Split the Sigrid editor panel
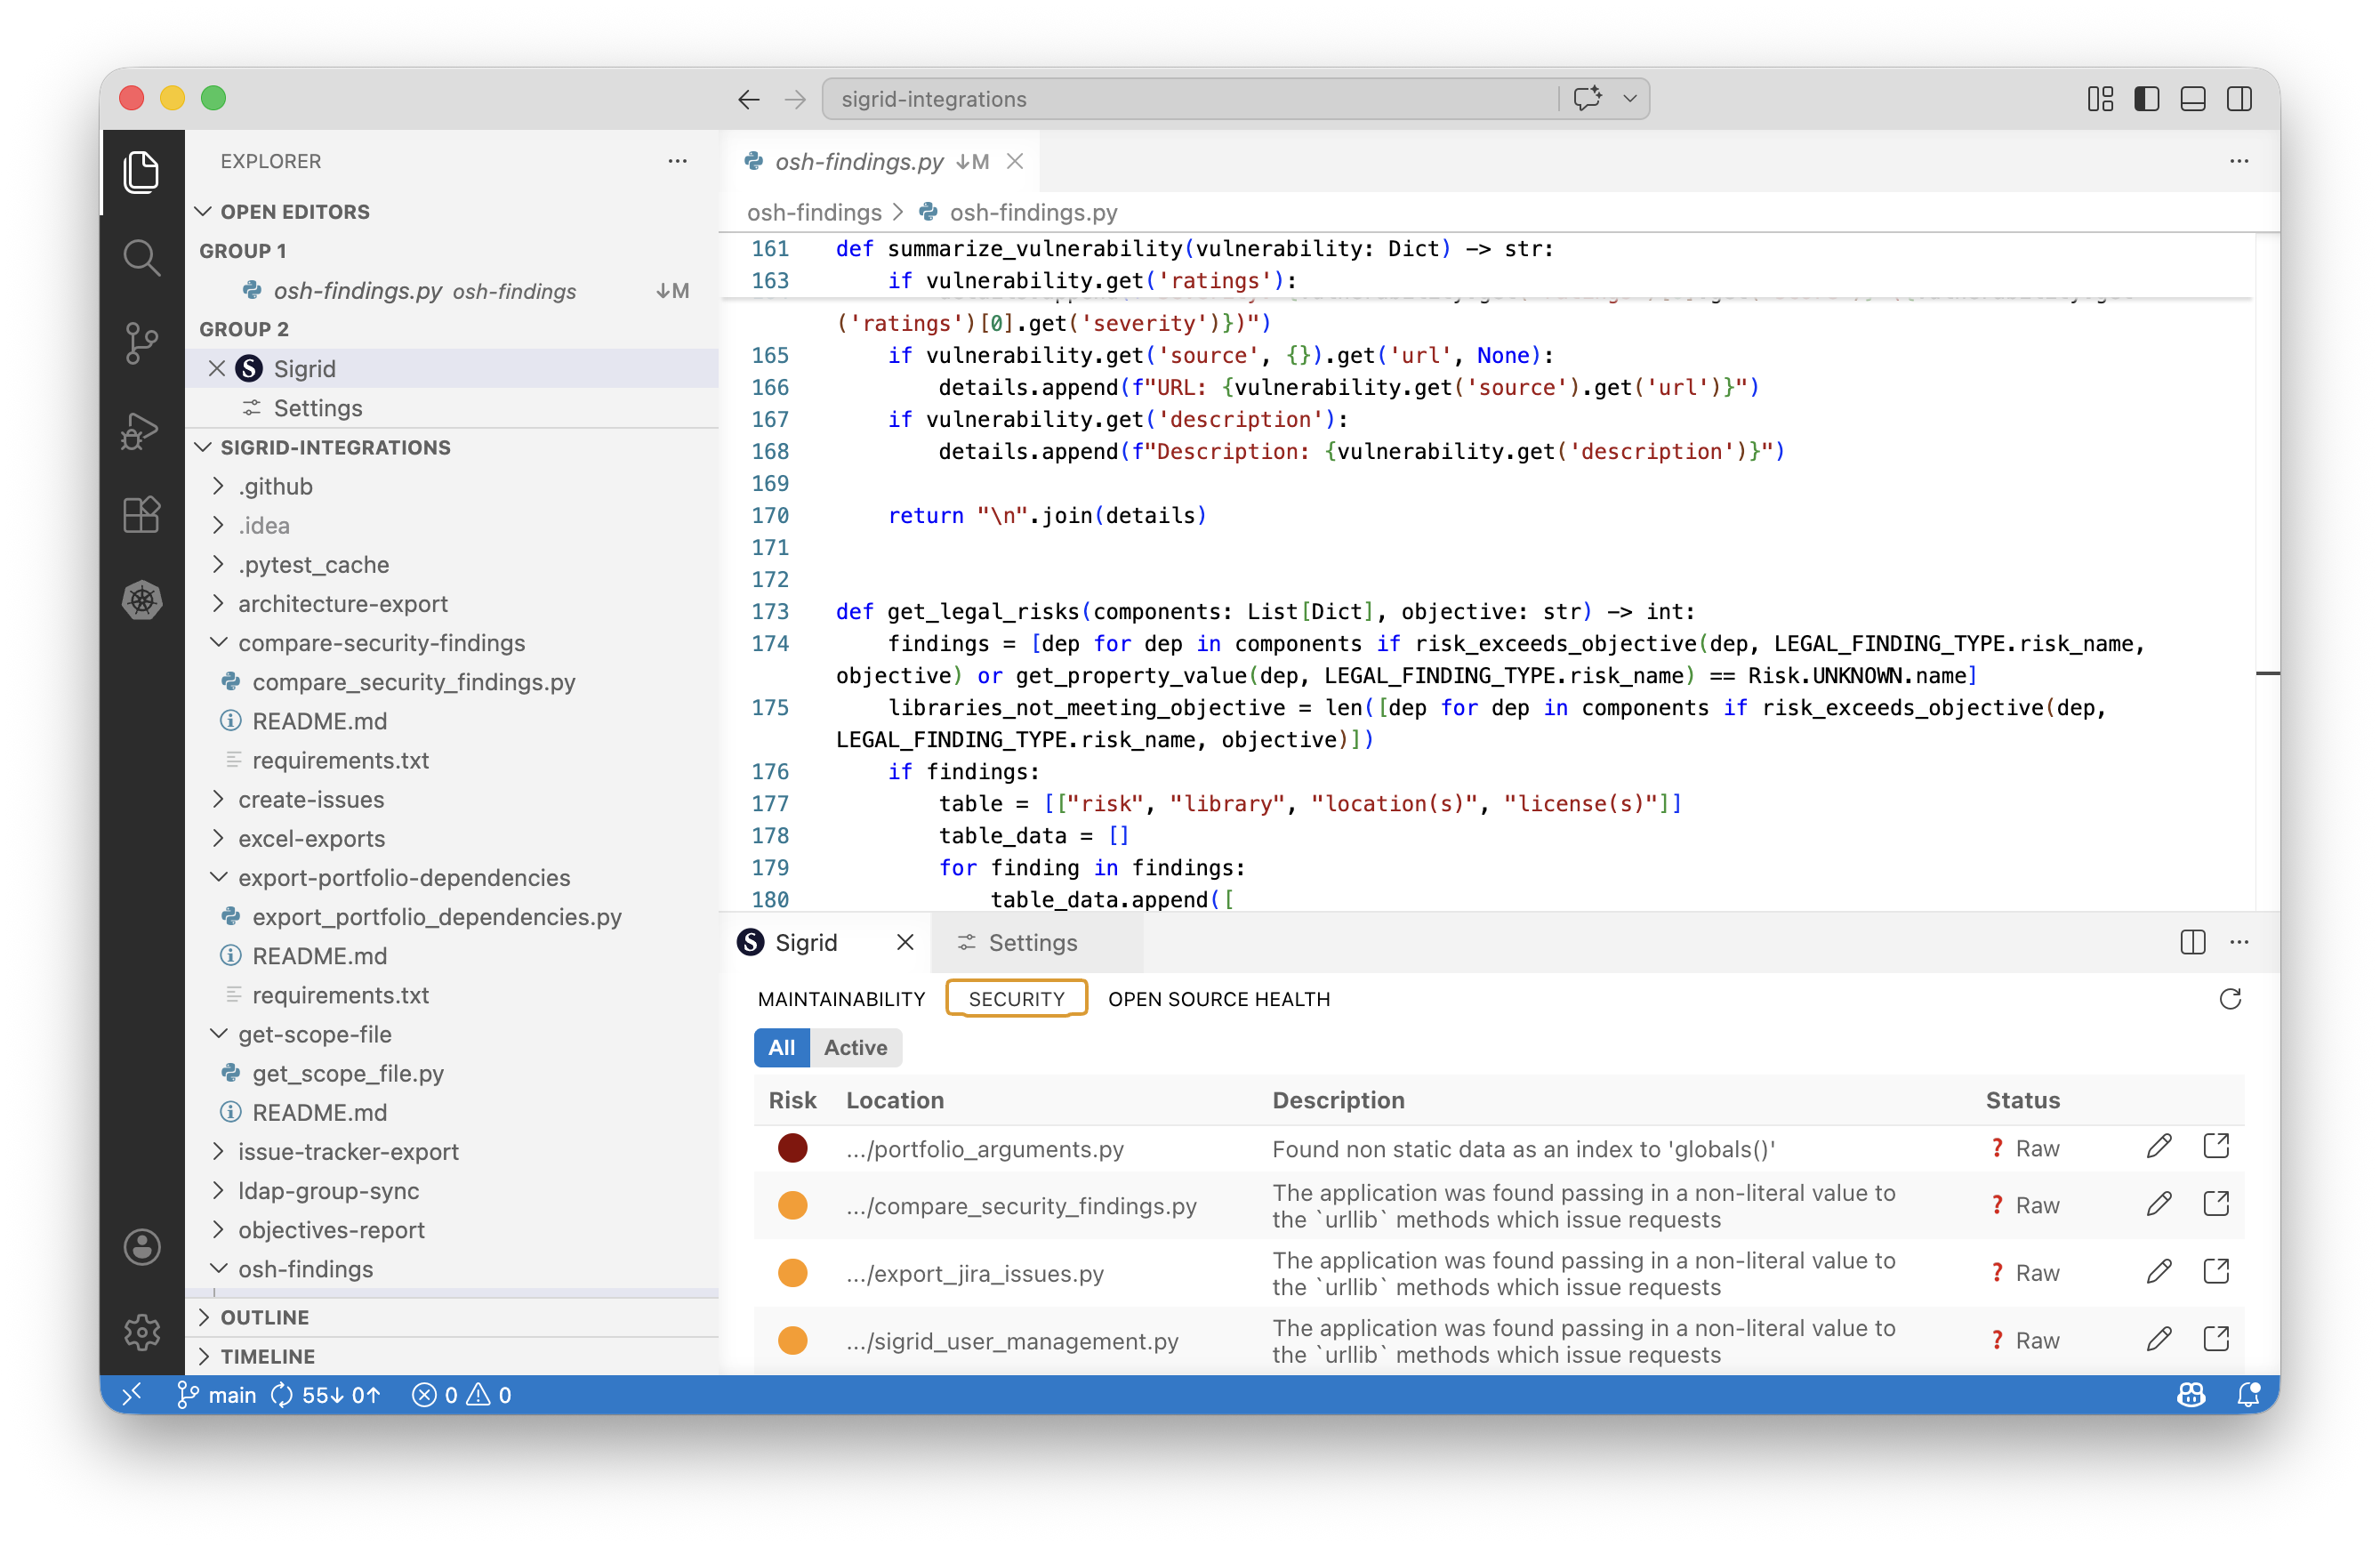 tap(2192, 942)
